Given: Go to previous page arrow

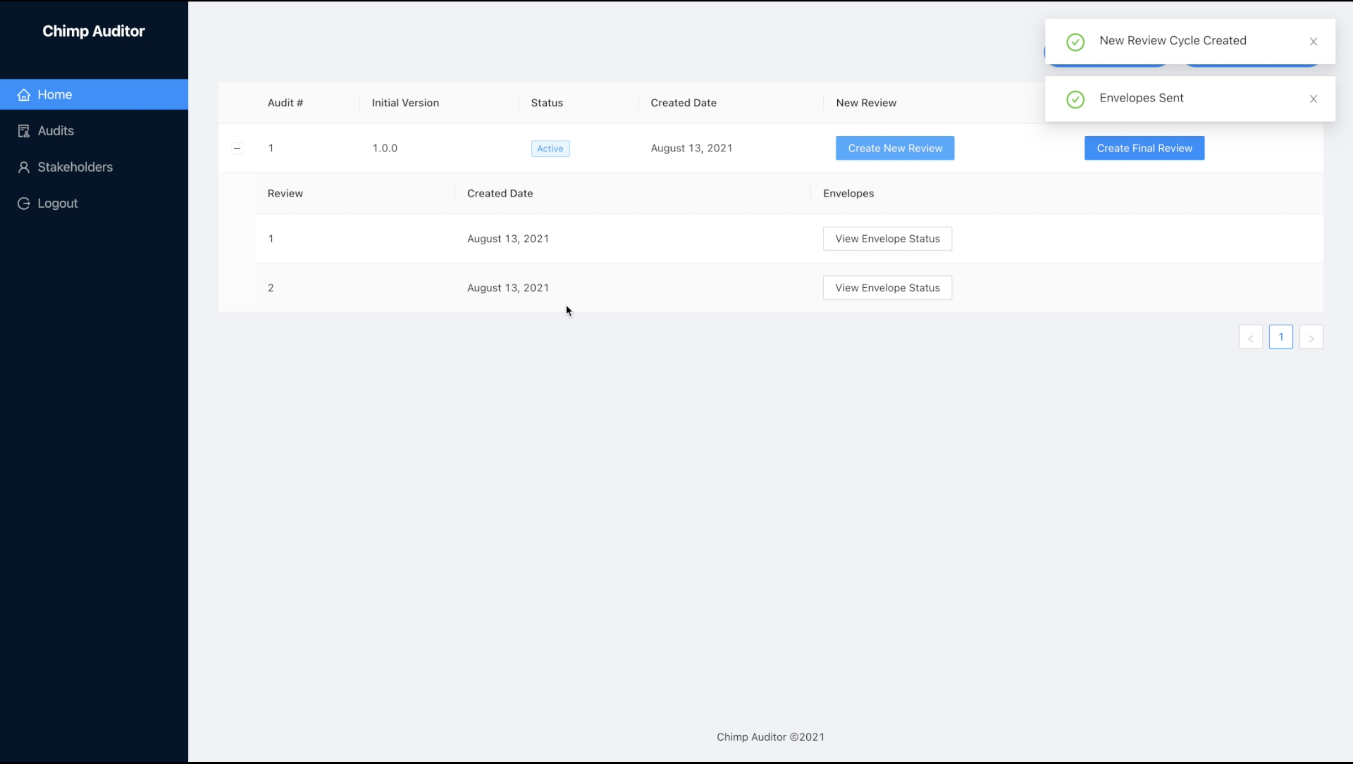Looking at the screenshot, I should [x=1251, y=338].
